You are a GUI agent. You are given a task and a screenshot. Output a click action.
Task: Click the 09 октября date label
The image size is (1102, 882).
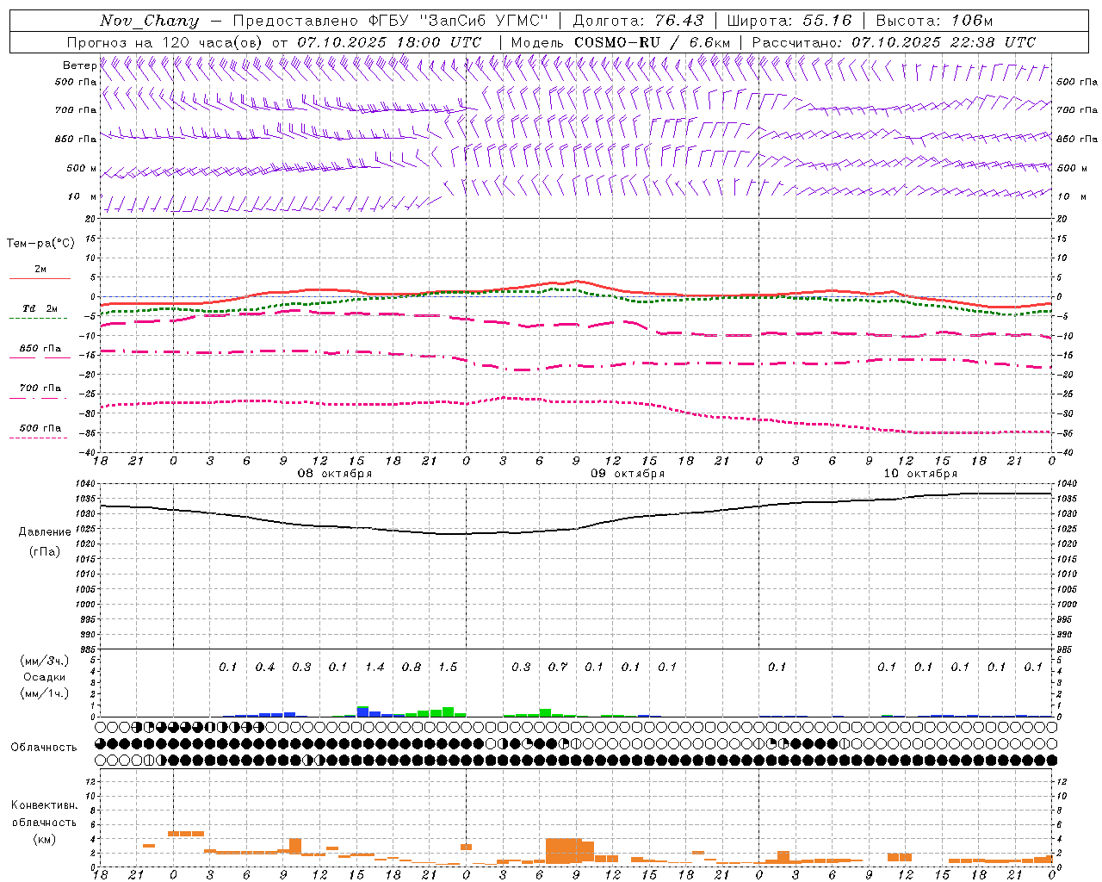click(x=628, y=474)
